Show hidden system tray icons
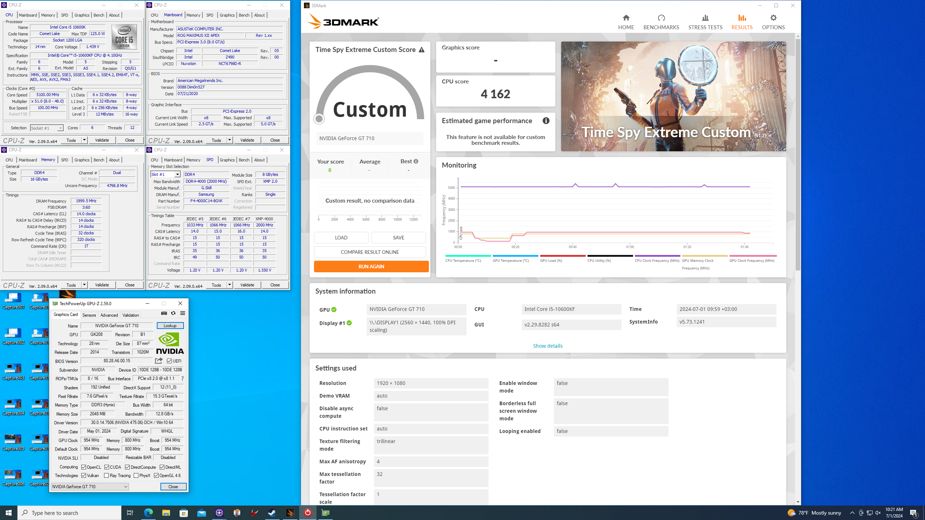The height and width of the screenshot is (520, 925). 852,513
